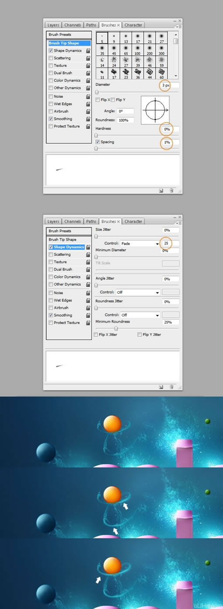Click the brush angle crosshair preview
The image size is (223, 609).
(x=155, y=110)
